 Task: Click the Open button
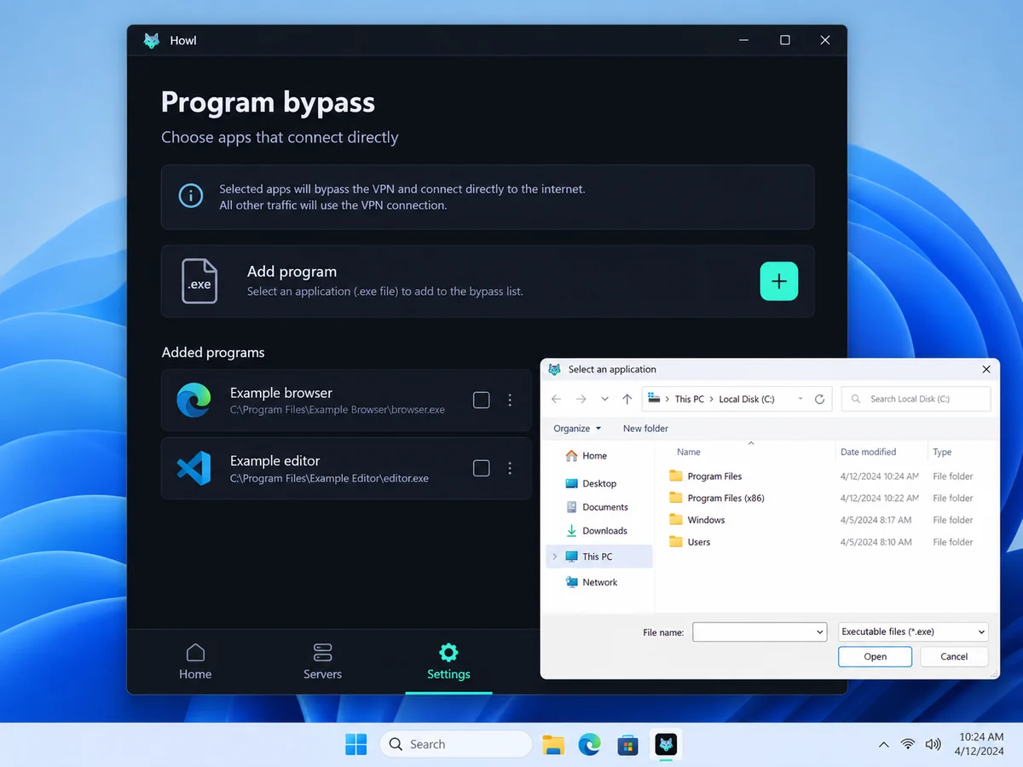875,657
